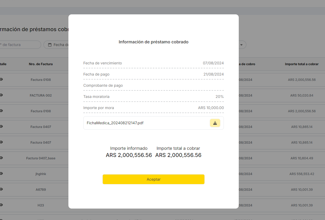Click calendar icon in the Fecha filter
Image resolution: width=325 pixels, height=220 pixels.
click(x=50, y=45)
